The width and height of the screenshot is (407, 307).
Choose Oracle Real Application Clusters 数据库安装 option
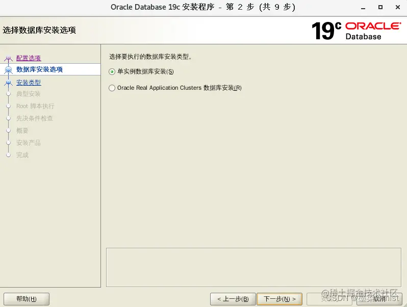click(112, 88)
